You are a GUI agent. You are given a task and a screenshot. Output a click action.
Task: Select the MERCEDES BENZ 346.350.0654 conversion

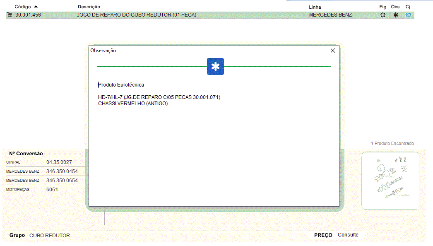(46, 181)
